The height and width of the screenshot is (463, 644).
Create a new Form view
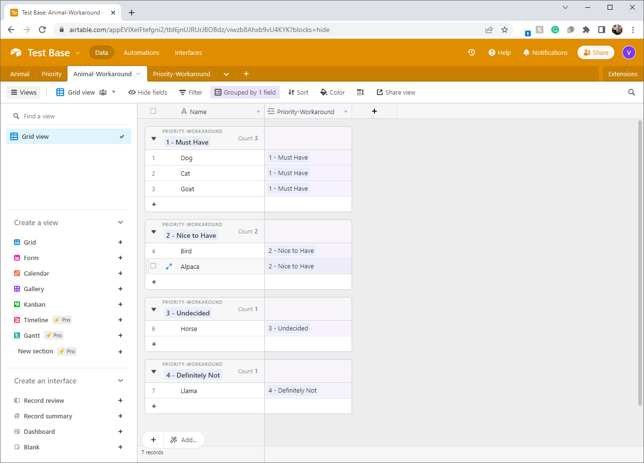120,258
